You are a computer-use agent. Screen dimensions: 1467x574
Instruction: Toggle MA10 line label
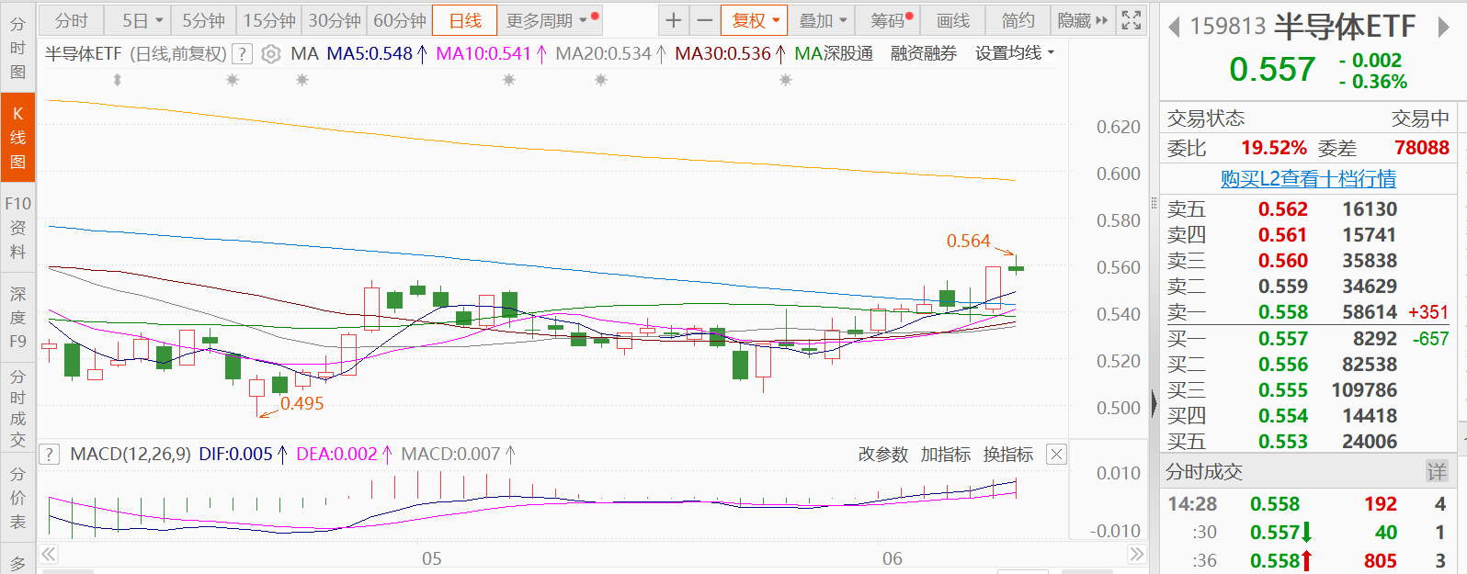491,53
